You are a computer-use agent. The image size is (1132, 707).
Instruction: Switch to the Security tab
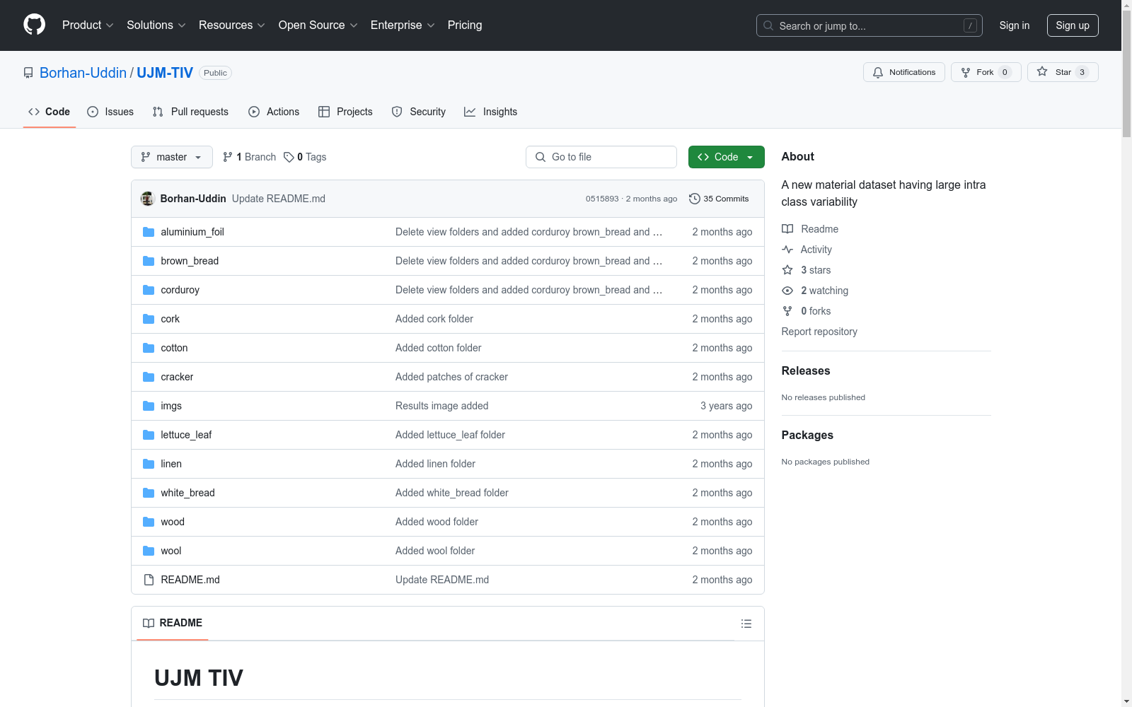coord(419,112)
